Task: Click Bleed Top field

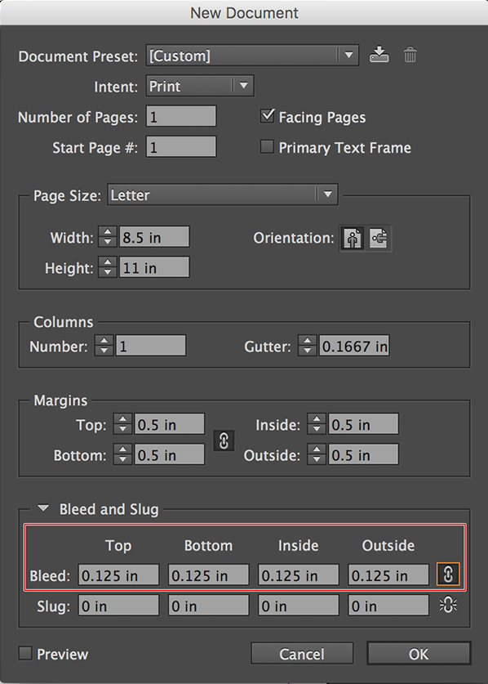Action: click(x=118, y=574)
